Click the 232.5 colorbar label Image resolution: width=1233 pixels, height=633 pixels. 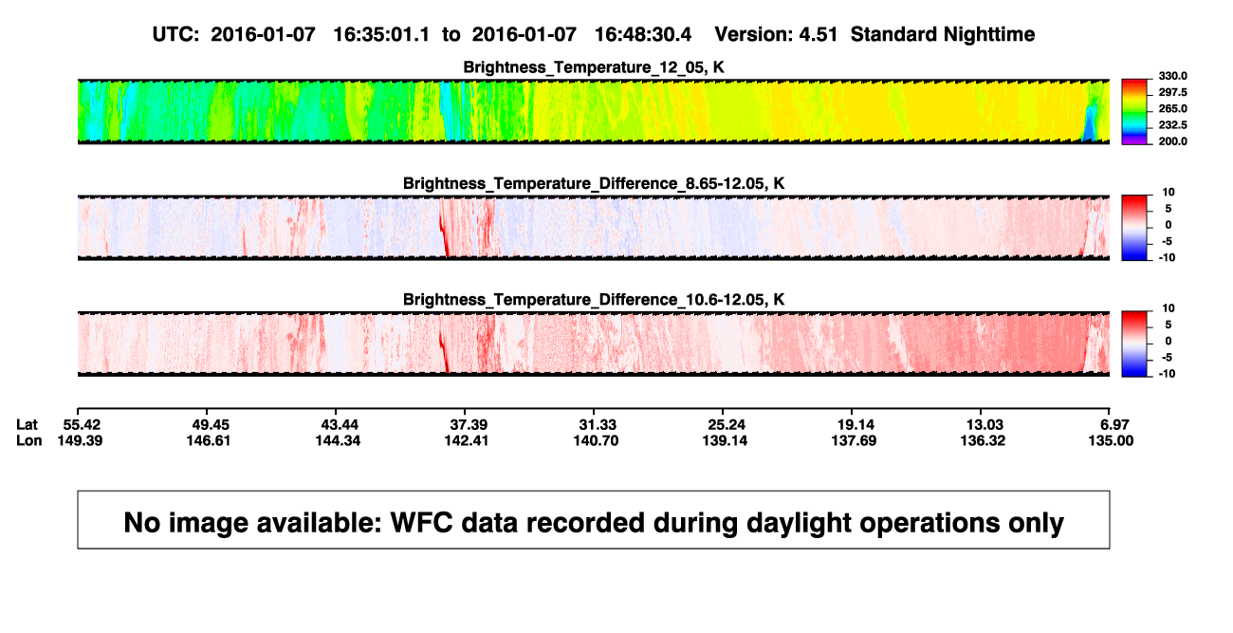tap(1172, 124)
